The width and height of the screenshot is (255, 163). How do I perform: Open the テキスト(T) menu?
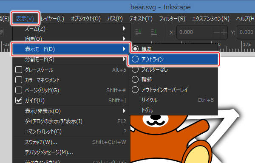(x=141, y=19)
